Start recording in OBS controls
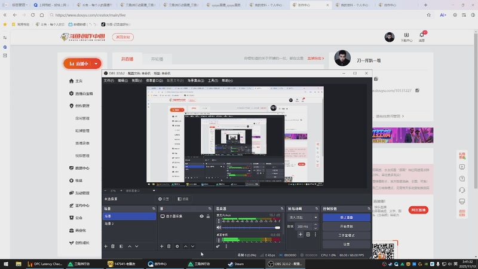The height and width of the screenshot is (269, 478). click(x=347, y=227)
